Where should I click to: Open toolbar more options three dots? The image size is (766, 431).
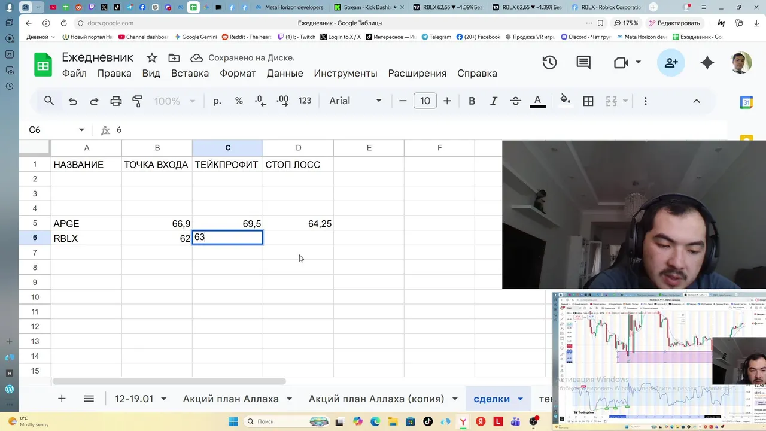645,101
